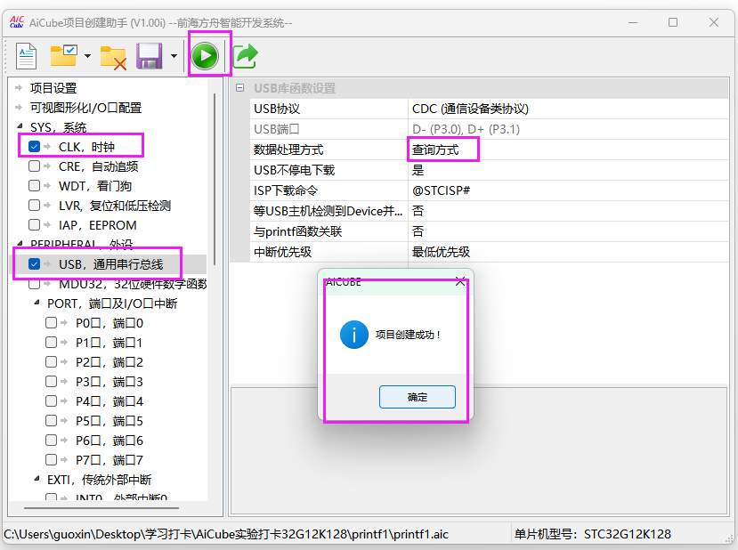The width and height of the screenshot is (738, 550).
Task: Open project folder icon in toolbar
Action: point(63,56)
